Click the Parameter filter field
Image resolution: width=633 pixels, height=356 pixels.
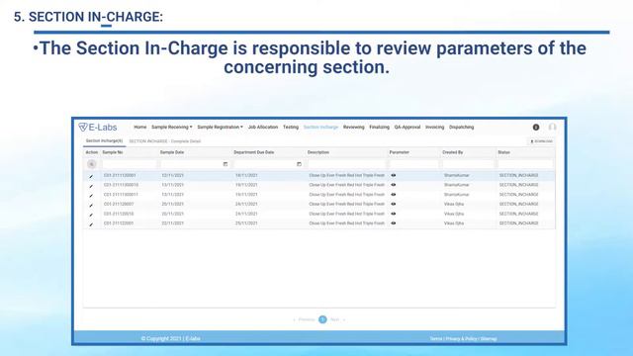(x=413, y=164)
